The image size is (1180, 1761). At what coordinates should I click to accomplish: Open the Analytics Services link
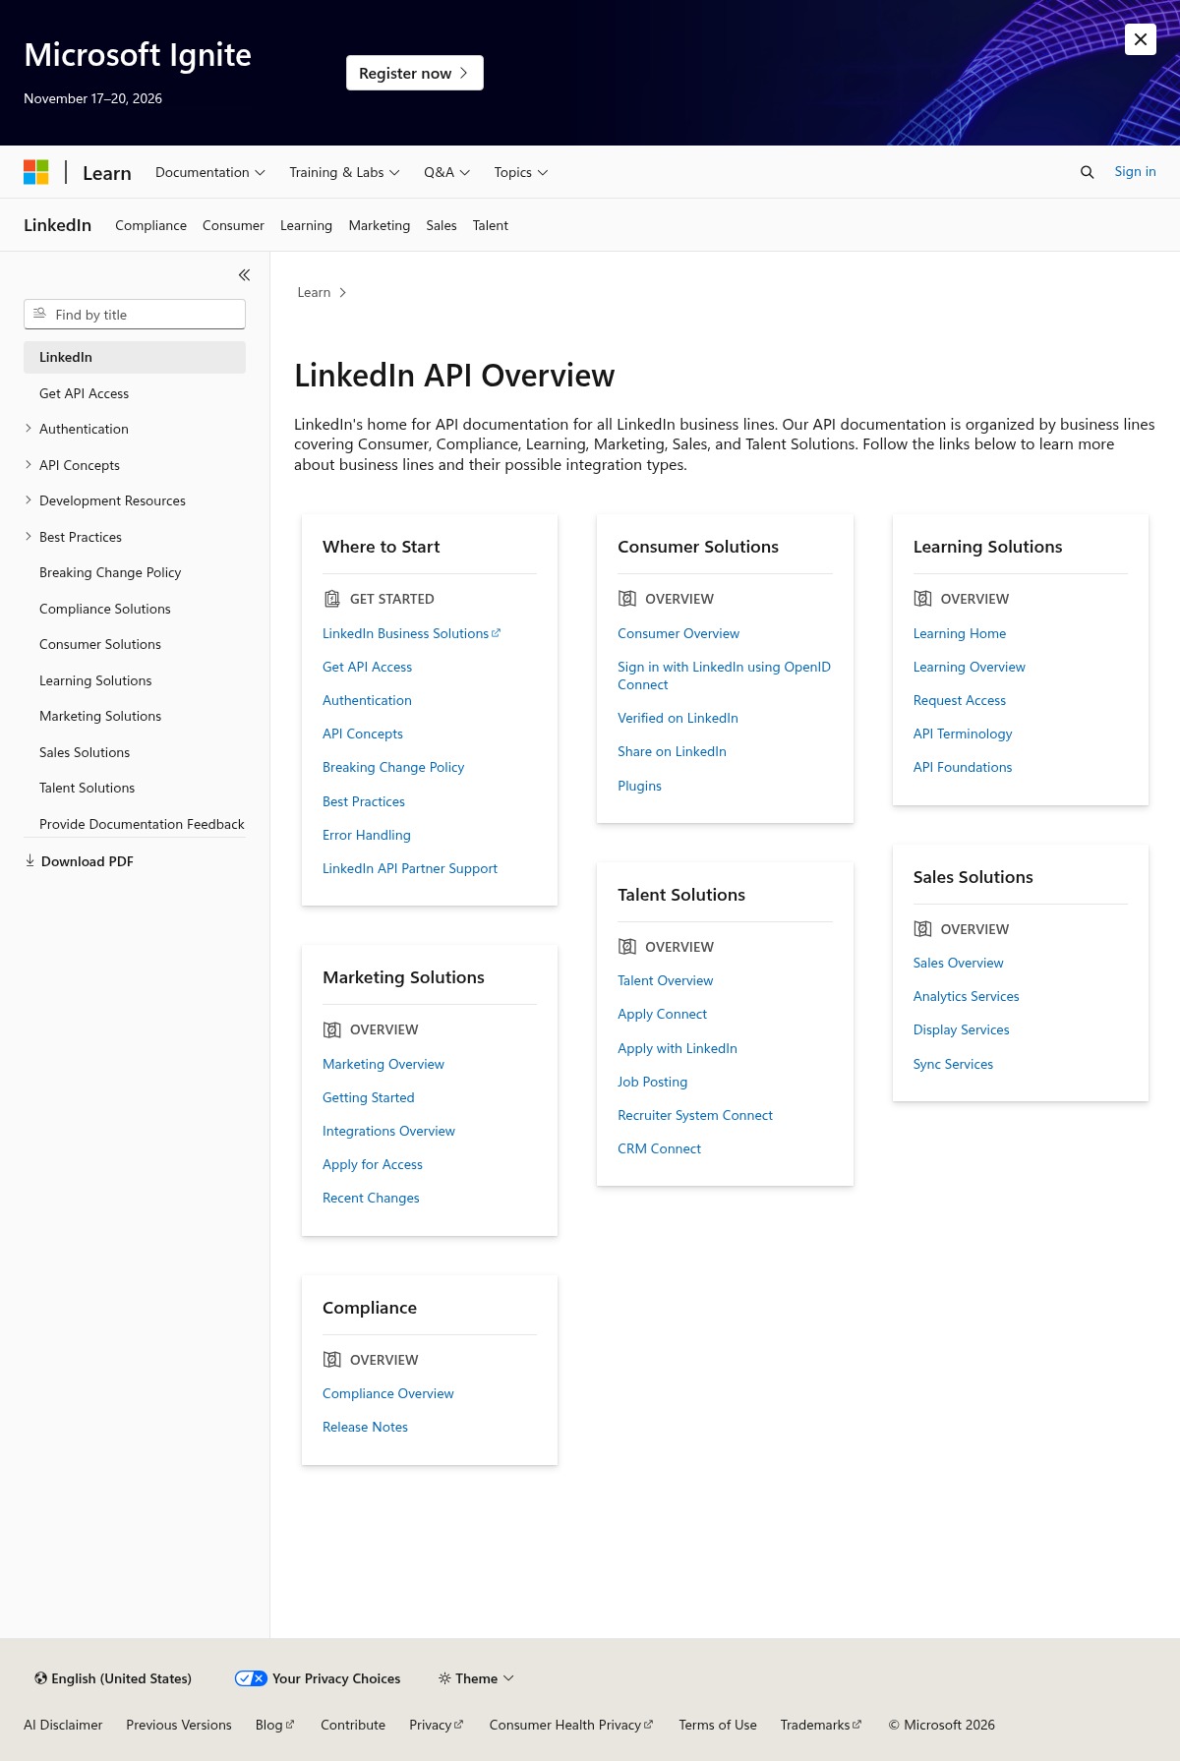click(x=966, y=996)
